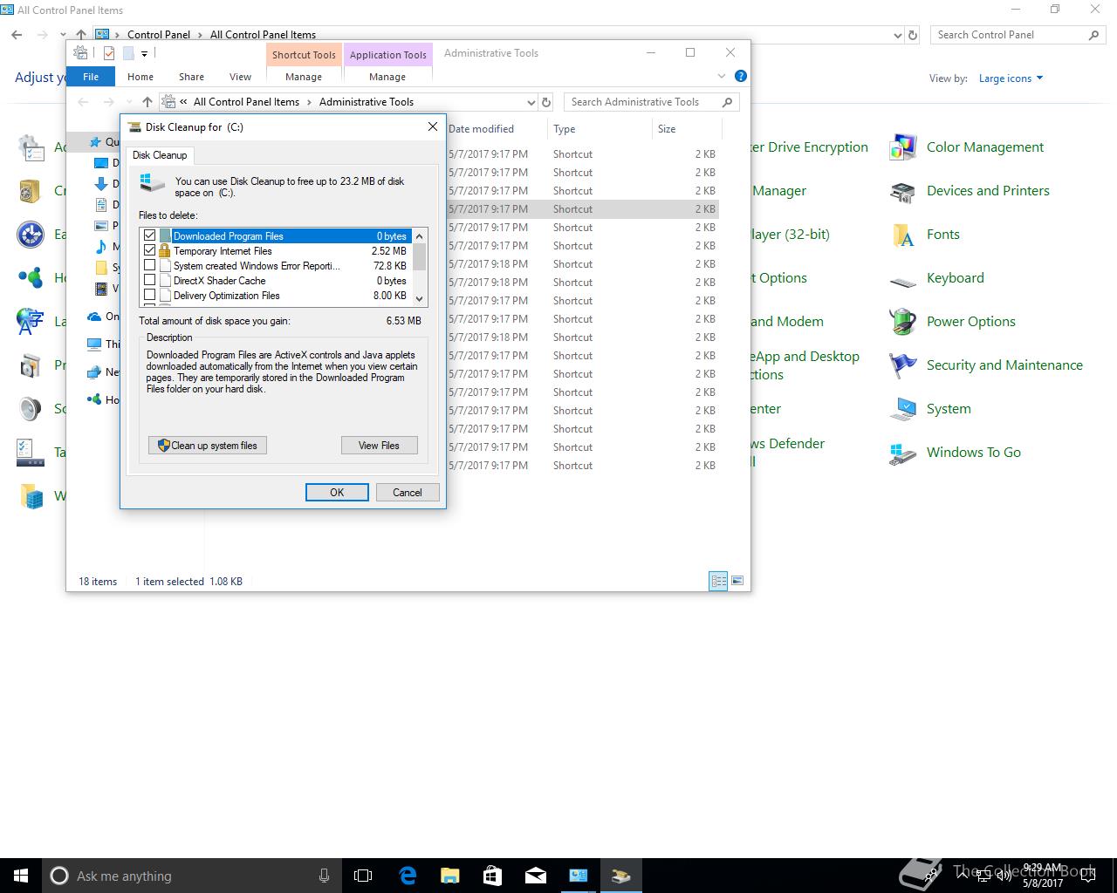This screenshot has height=893, width=1117.
Task: Uncheck Downloaded Program Files checkbox
Action: tap(149, 236)
